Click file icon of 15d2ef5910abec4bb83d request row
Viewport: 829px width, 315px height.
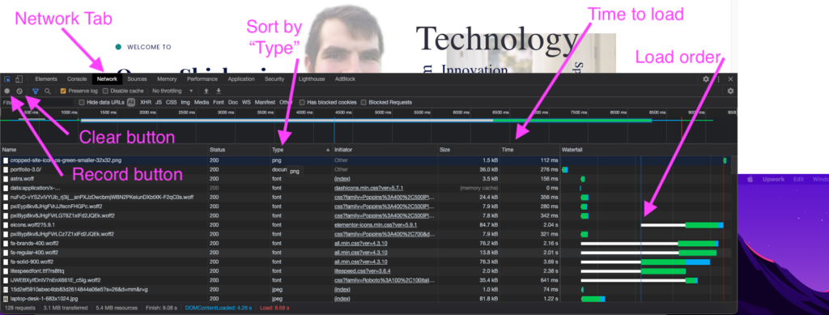[6, 290]
